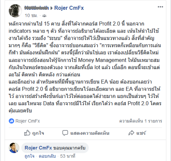Screen dimensions: 171x161
Task: Click the ขอบคุณมากครับ comment text
Action: pyautogui.click(x=69, y=148)
